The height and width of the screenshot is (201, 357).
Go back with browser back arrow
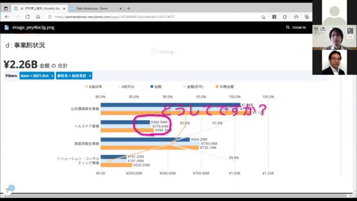pos(7,17)
